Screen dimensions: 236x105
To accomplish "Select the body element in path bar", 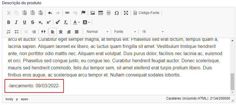I will (x=9, y=99).
